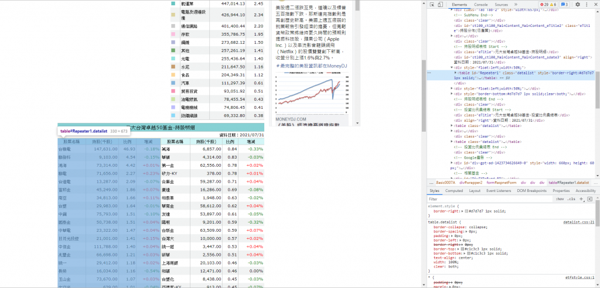Click the 447,014.13 value in industry table
Image resolution: width=600 pixels, height=288 pixels.
point(233,4)
